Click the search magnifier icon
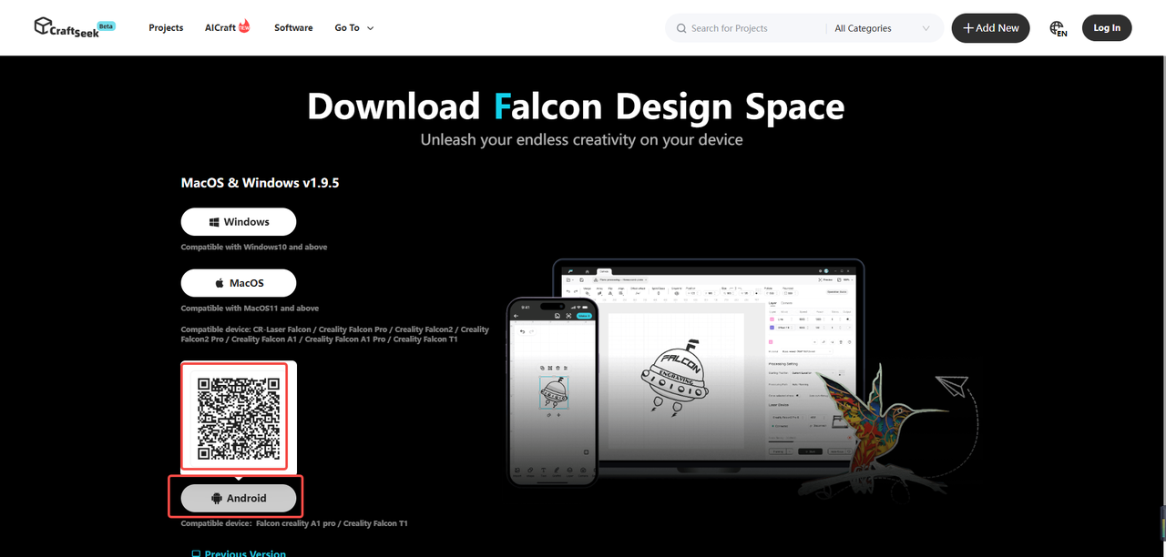 681,28
